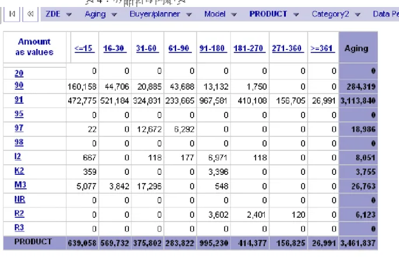399x257 pixels.
Task: Select cell value 6,292
Action: tap(184, 129)
